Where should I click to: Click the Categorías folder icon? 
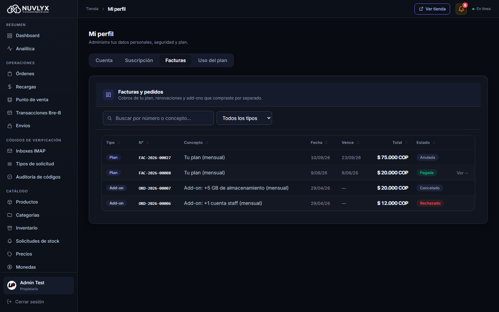(x=10, y=215)
